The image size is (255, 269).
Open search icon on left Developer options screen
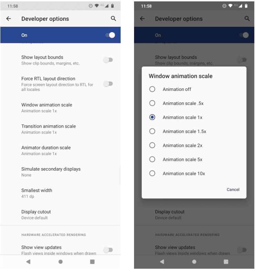click(x=113, y=19)
